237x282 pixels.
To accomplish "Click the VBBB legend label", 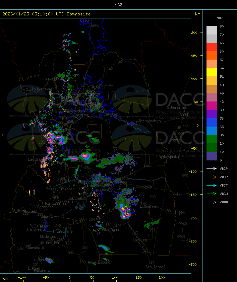I will pyautogui.click(x=224, y=202).
